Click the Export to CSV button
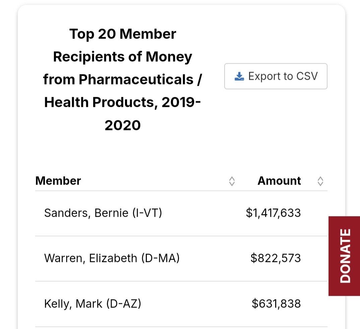Viewport: 360px width, 329px height. point(276,76)
